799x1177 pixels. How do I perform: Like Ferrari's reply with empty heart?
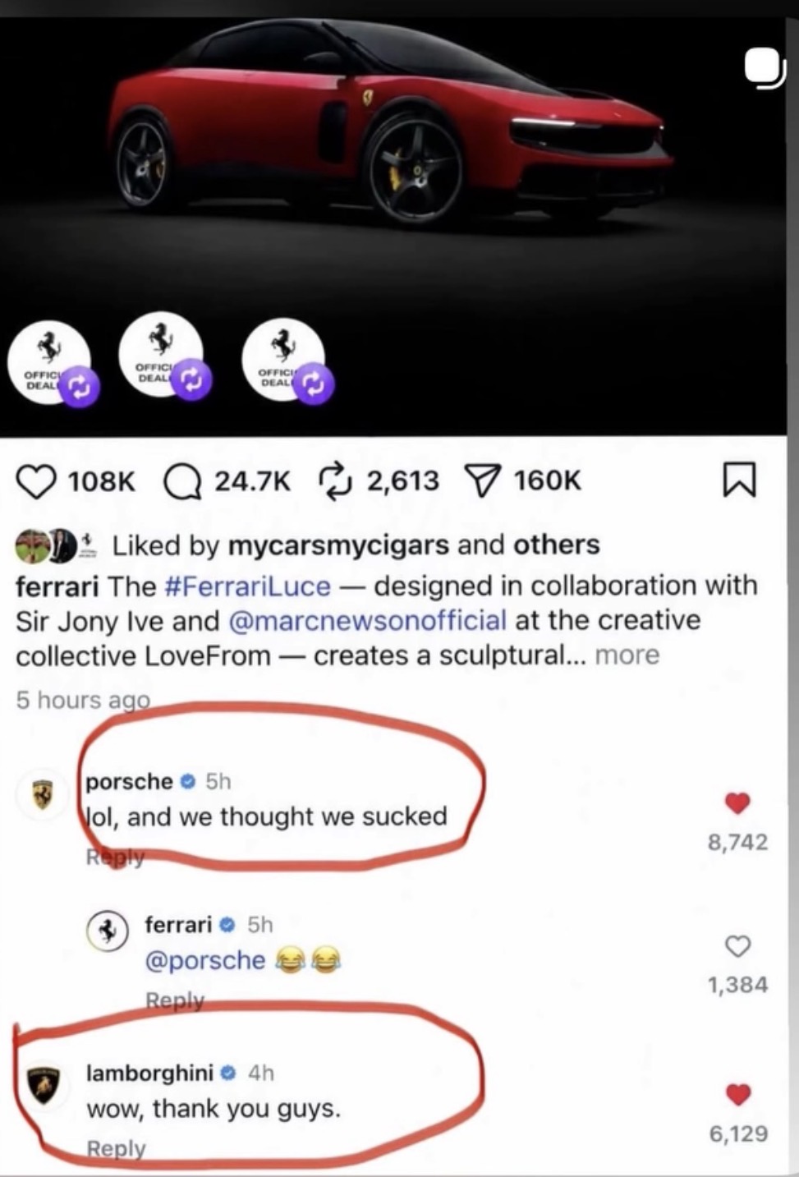[737, 946]
